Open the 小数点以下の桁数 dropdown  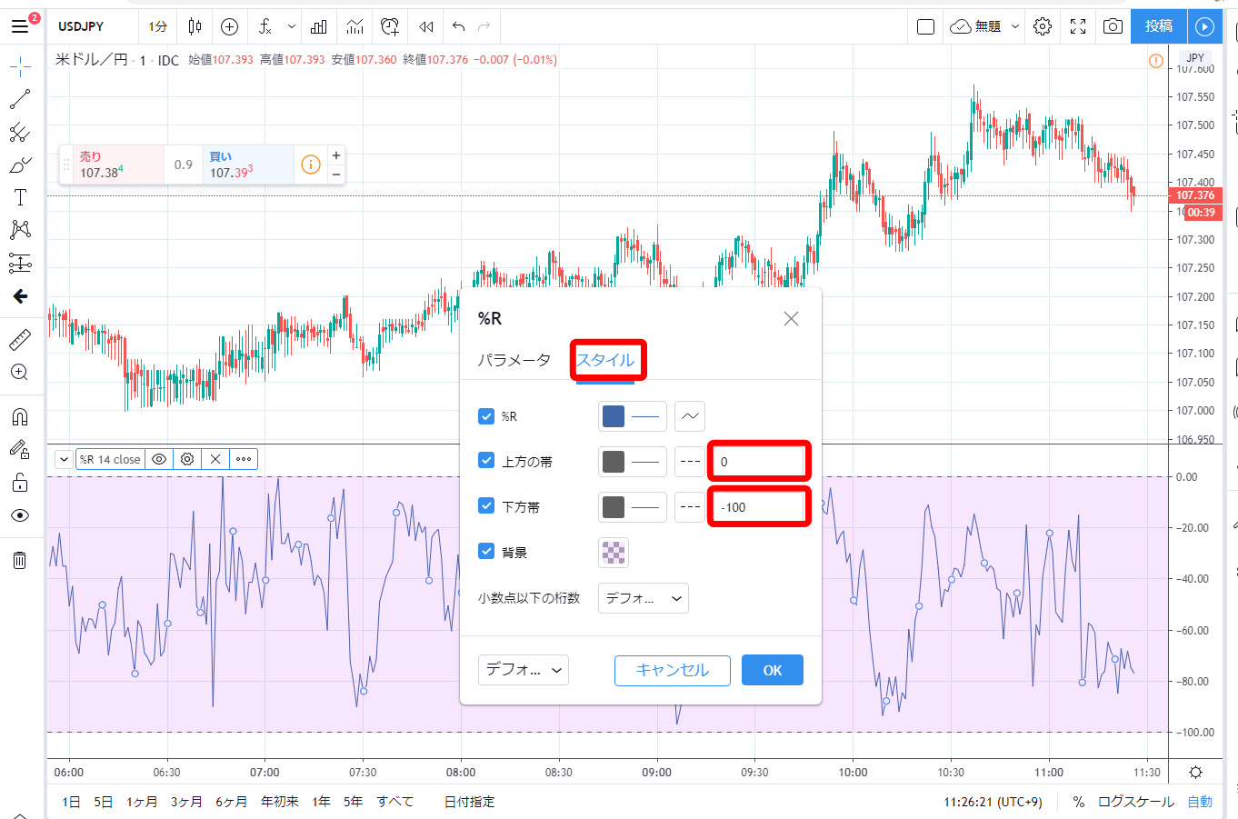pos(644,598)
